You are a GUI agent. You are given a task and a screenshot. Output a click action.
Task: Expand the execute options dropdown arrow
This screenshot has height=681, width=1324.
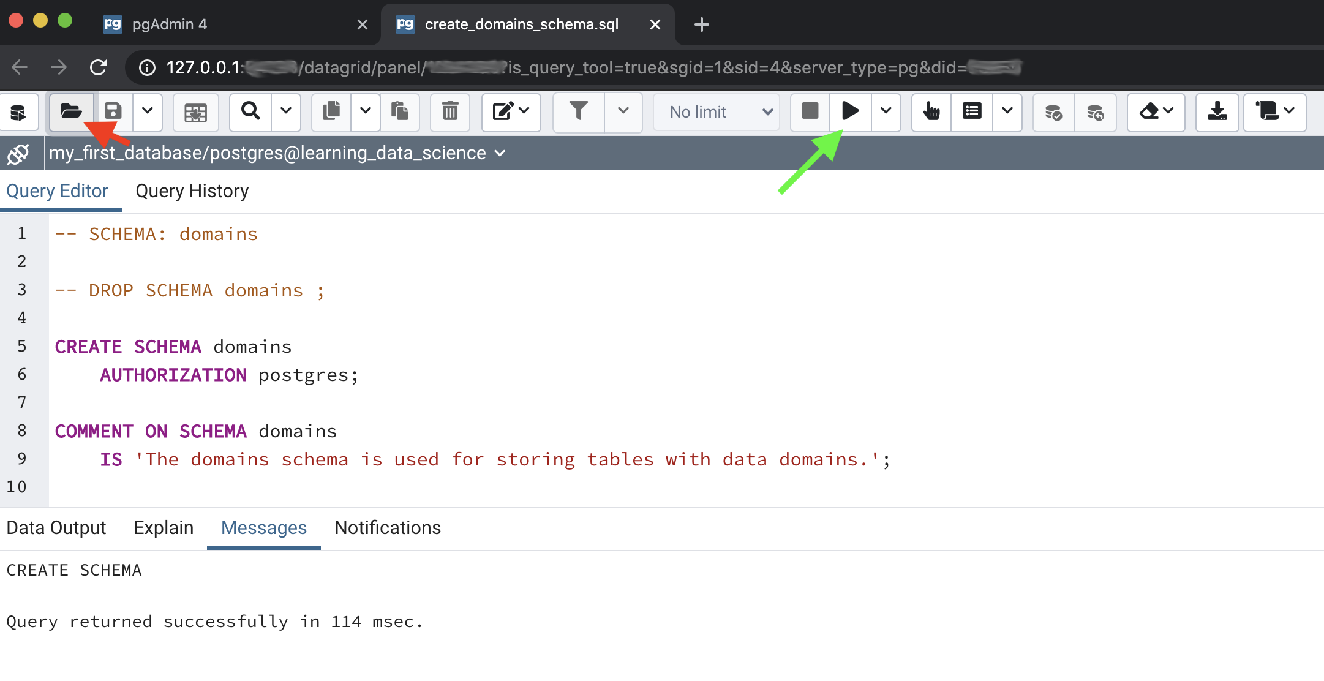pos(886,111)
